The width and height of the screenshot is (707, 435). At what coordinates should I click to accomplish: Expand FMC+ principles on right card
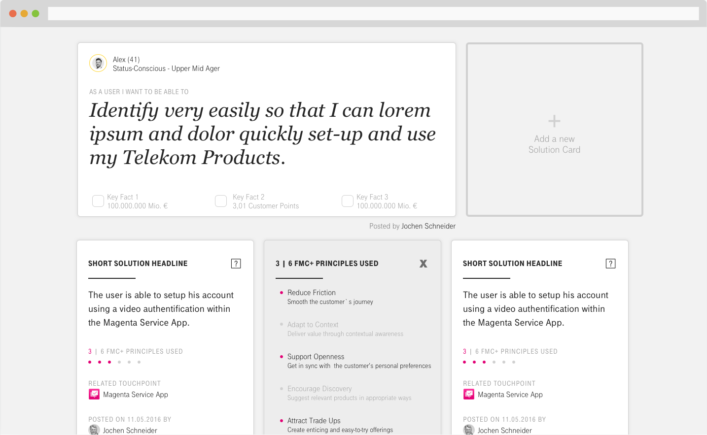pos(510,352)
